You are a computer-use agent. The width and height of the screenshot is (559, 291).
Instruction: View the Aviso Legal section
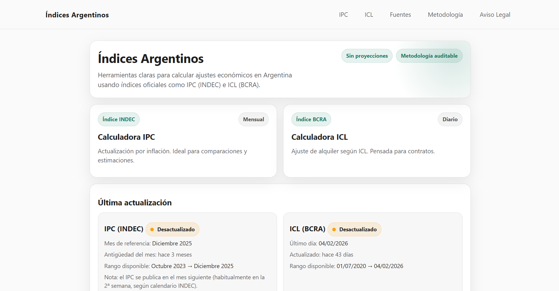(495, 14)
